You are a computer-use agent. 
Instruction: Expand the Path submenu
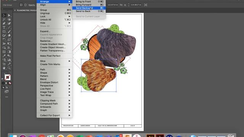55,69
